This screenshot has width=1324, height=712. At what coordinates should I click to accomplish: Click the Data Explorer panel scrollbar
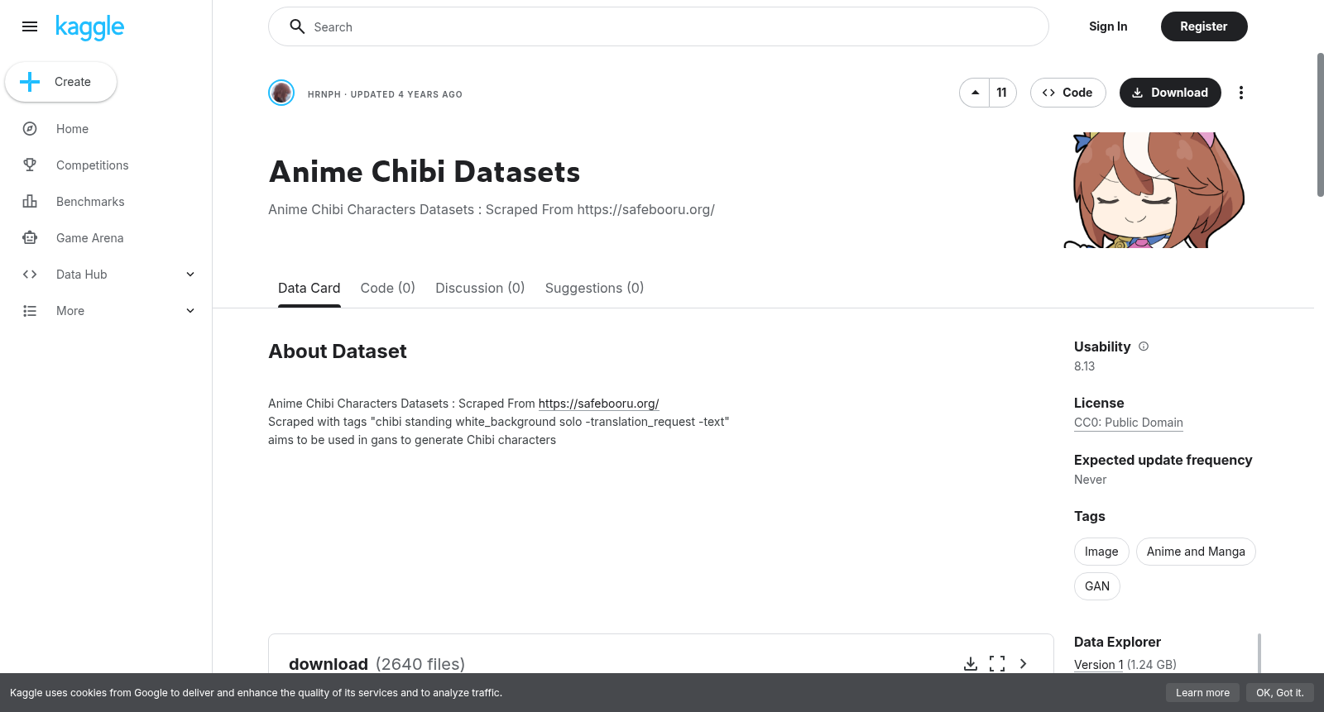1259,653
